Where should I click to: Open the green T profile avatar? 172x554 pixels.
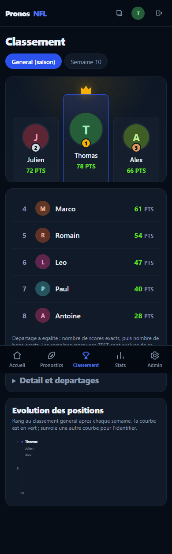(x=138, y=13)
